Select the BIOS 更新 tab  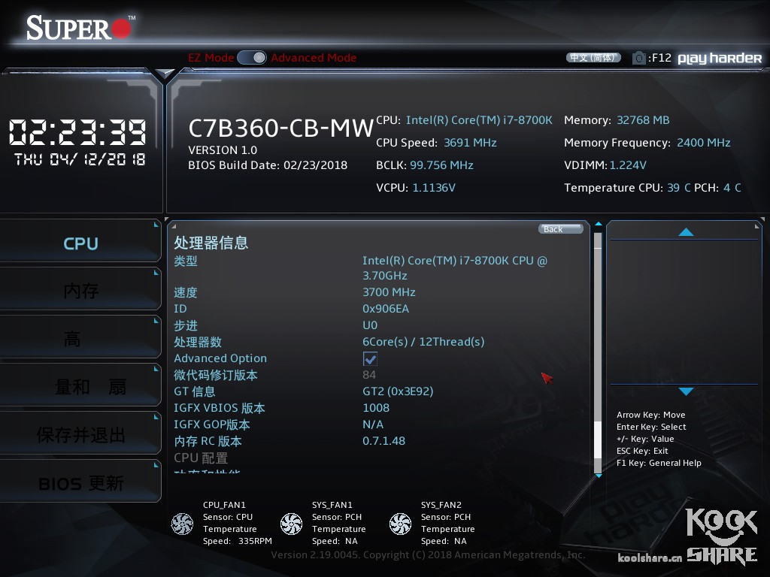[80, 483]
